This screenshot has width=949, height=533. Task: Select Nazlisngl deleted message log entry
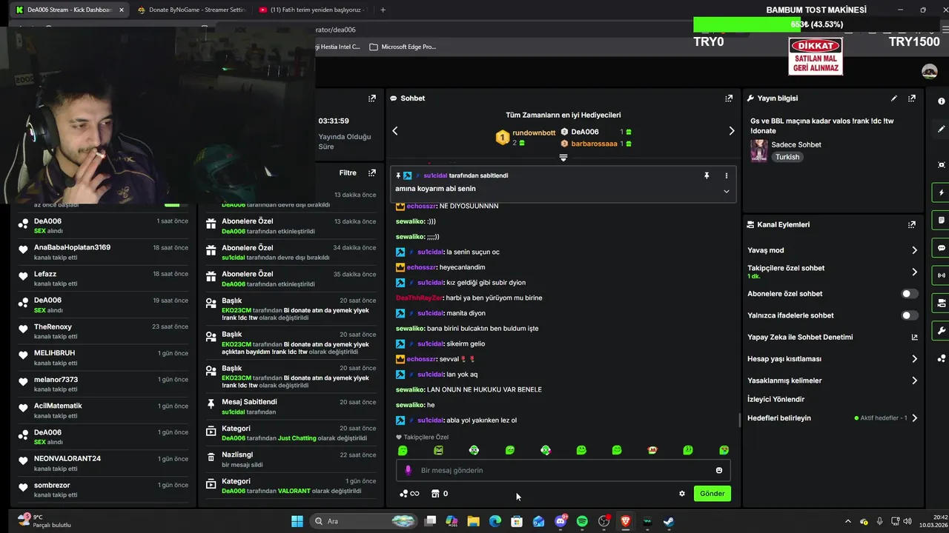click(291, 459)
